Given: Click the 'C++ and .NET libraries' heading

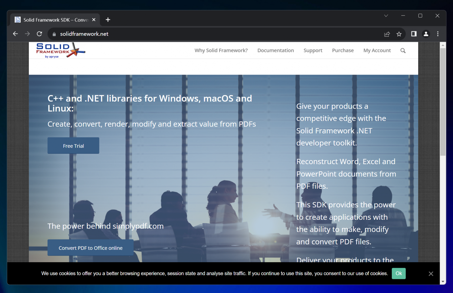Looking at the screenshot, I should [x=150, y=103].
